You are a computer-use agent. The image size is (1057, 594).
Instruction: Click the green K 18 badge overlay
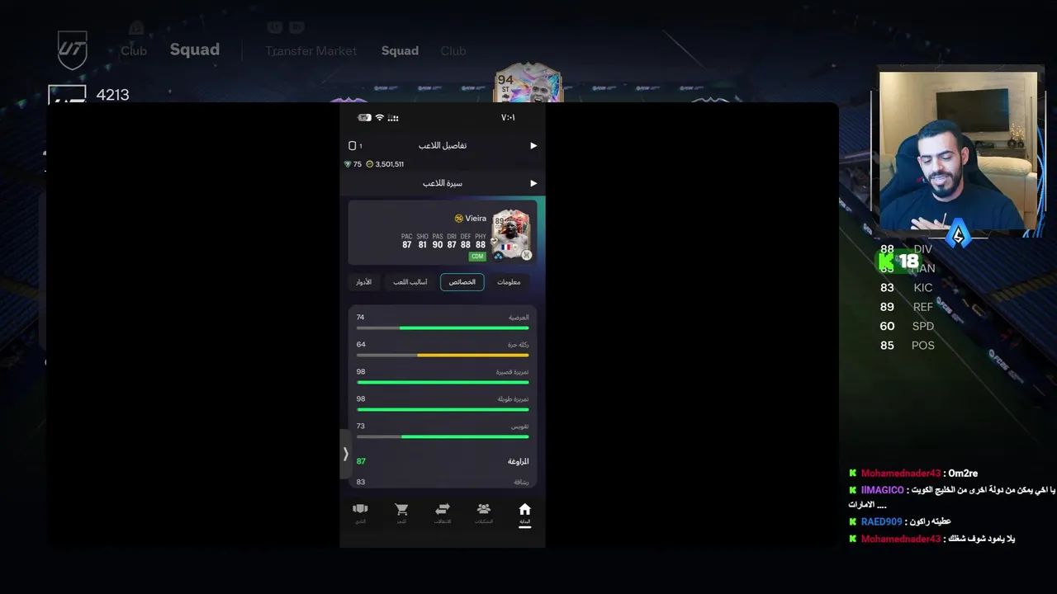(898, 262)
